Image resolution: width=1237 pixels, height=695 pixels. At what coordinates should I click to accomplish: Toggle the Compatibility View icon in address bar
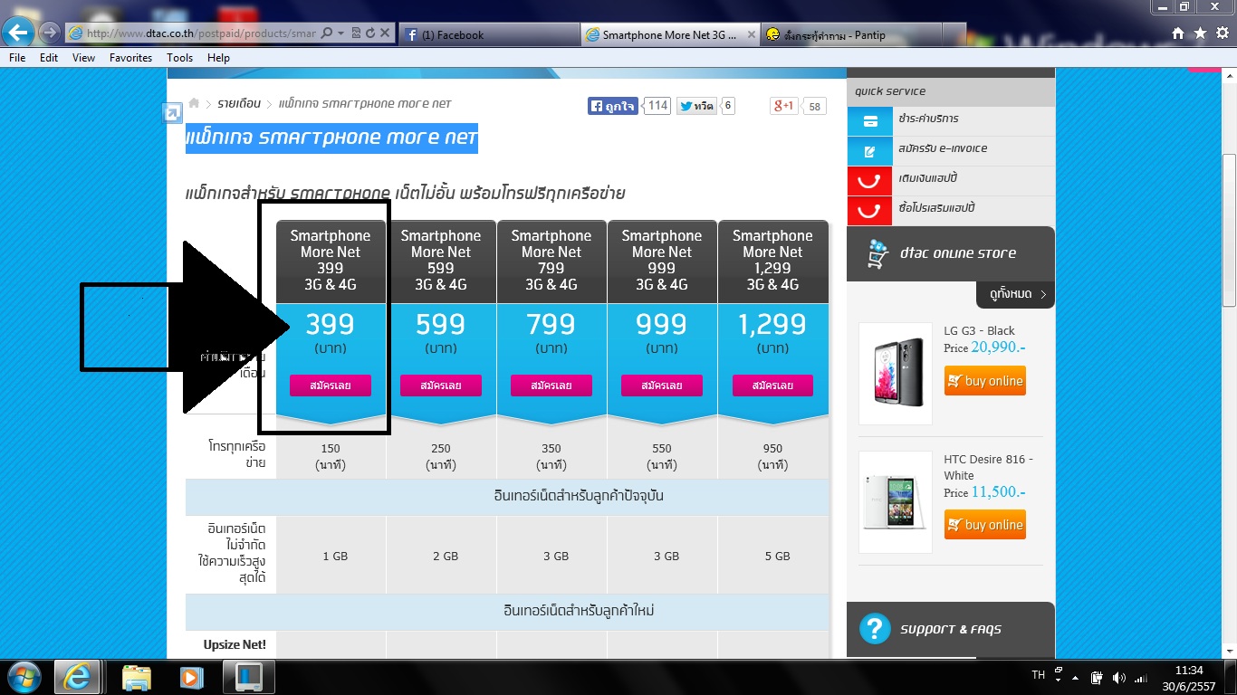tap(355, 33)
